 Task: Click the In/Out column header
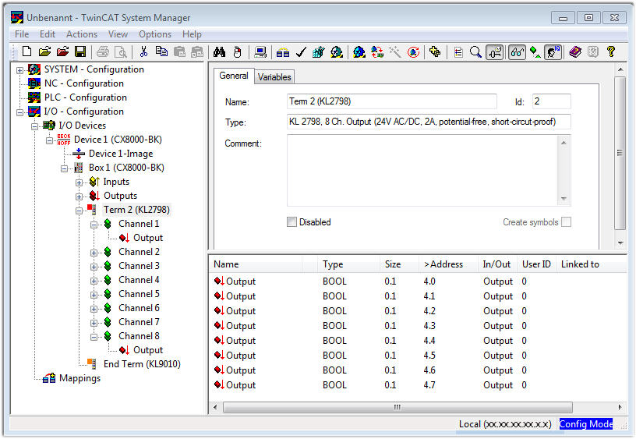497,264
